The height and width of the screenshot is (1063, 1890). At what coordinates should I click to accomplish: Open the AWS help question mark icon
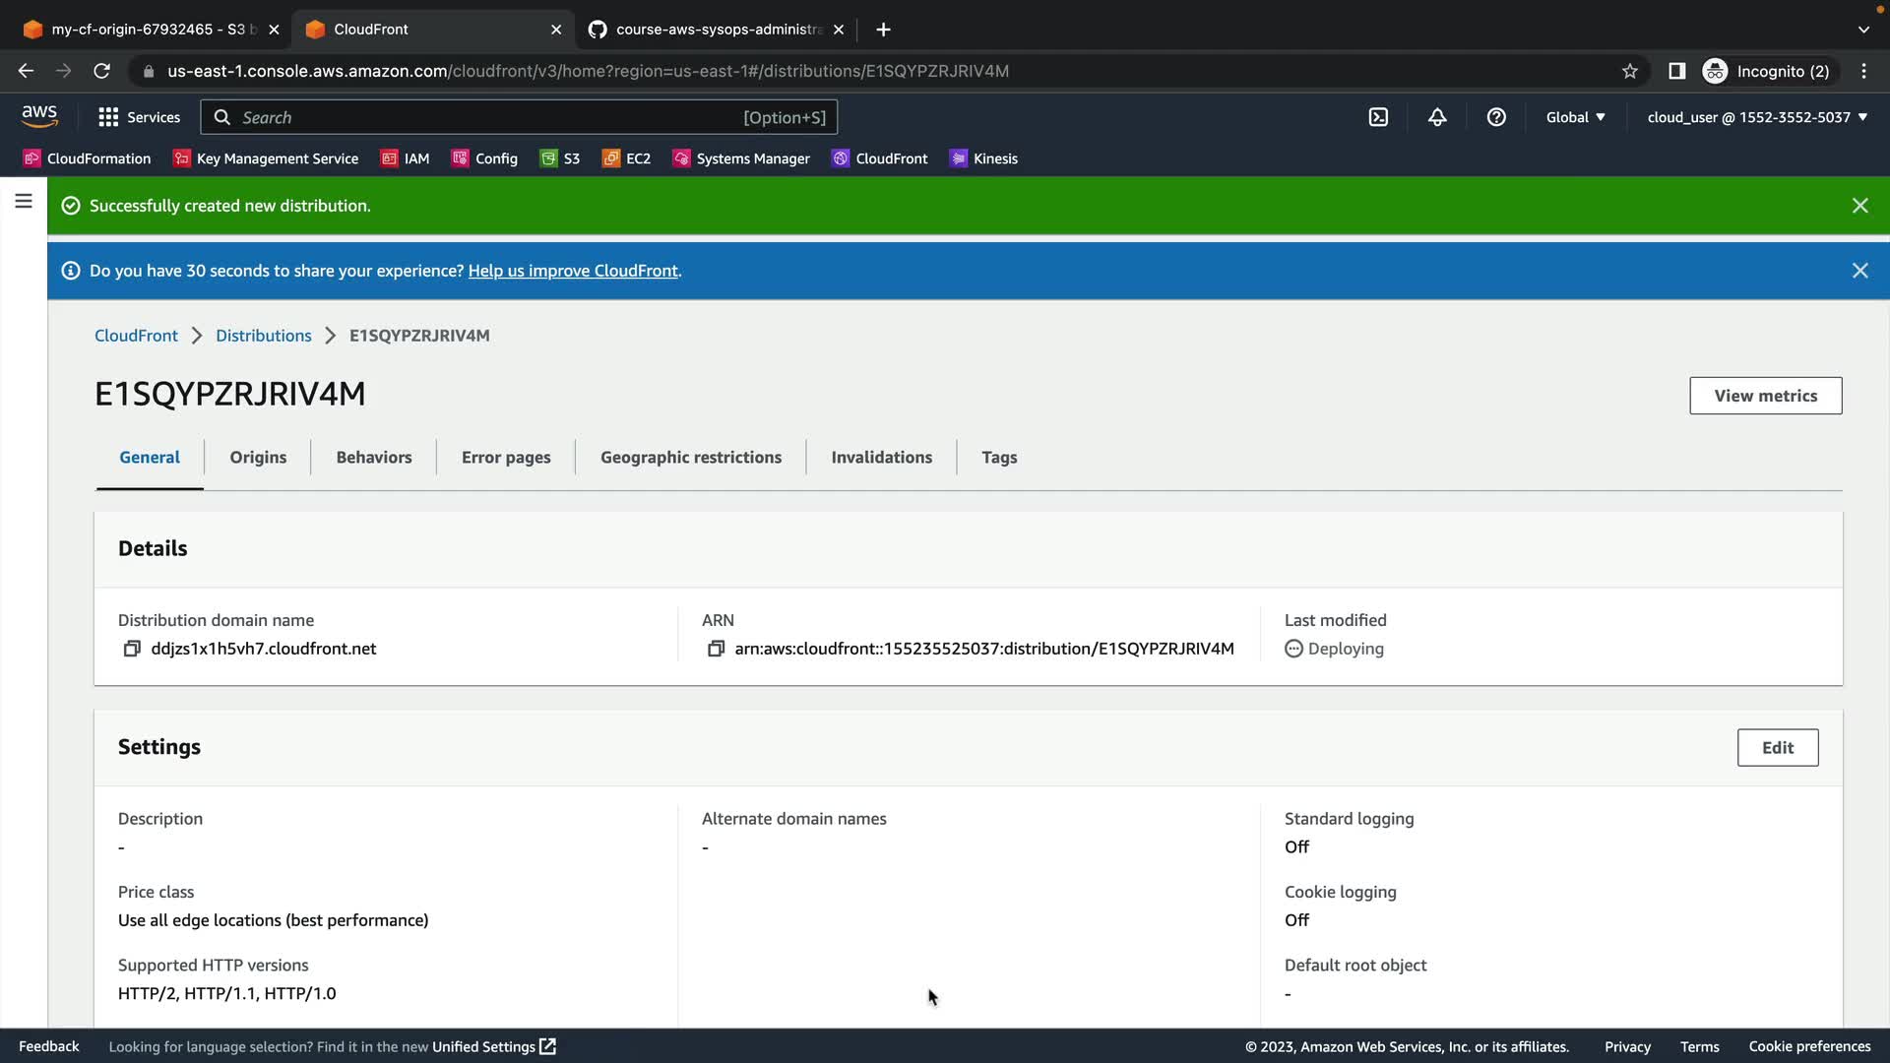[1496, 117]
